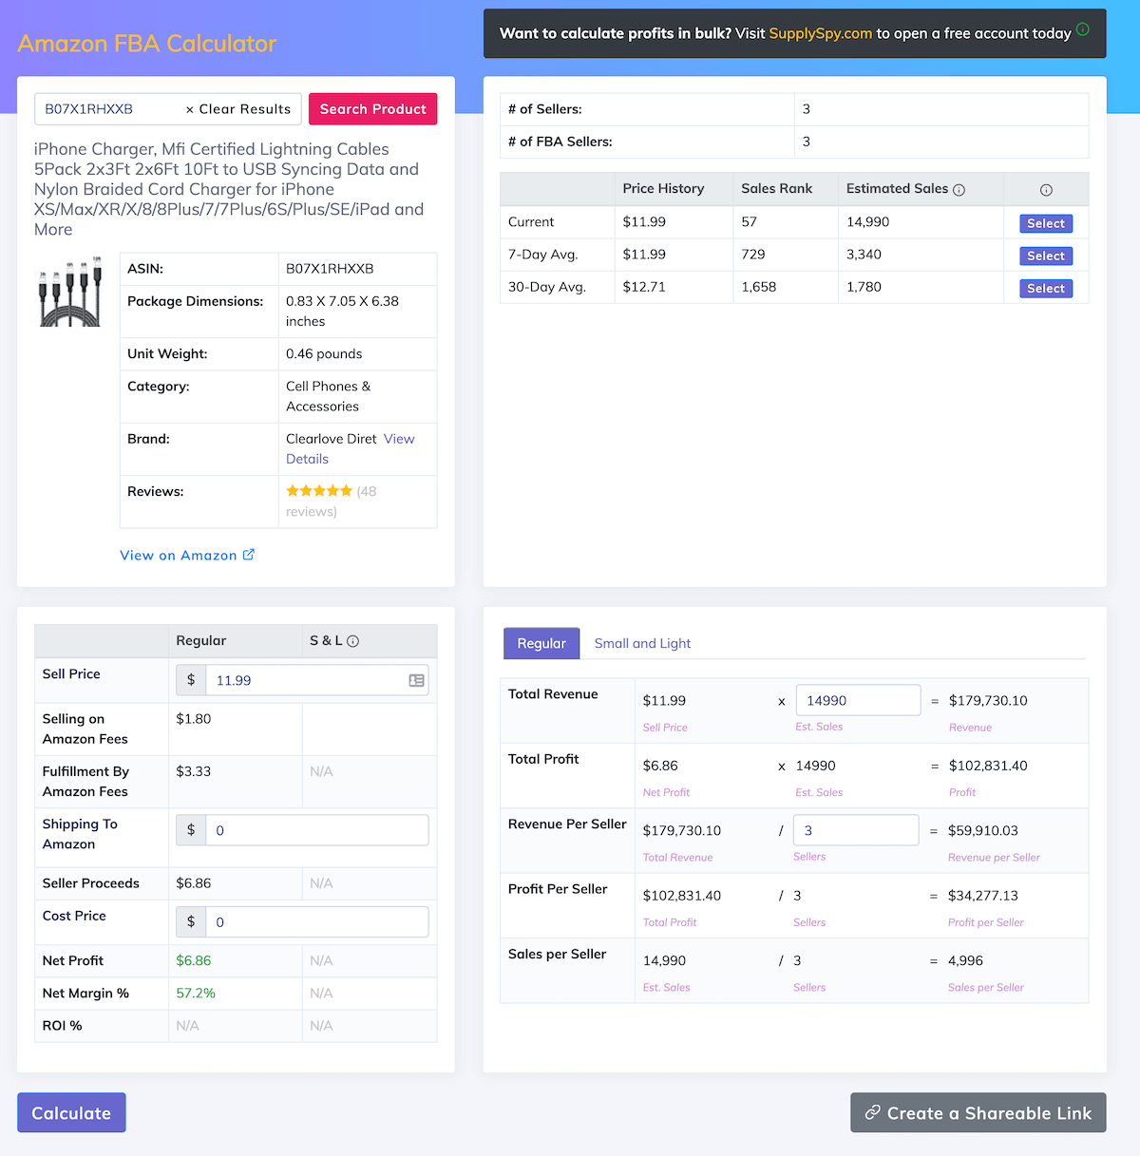Viewport: 1140px width, 1156px height.
Task: Click the Cost Price label
Action: [x=74, y=916]
